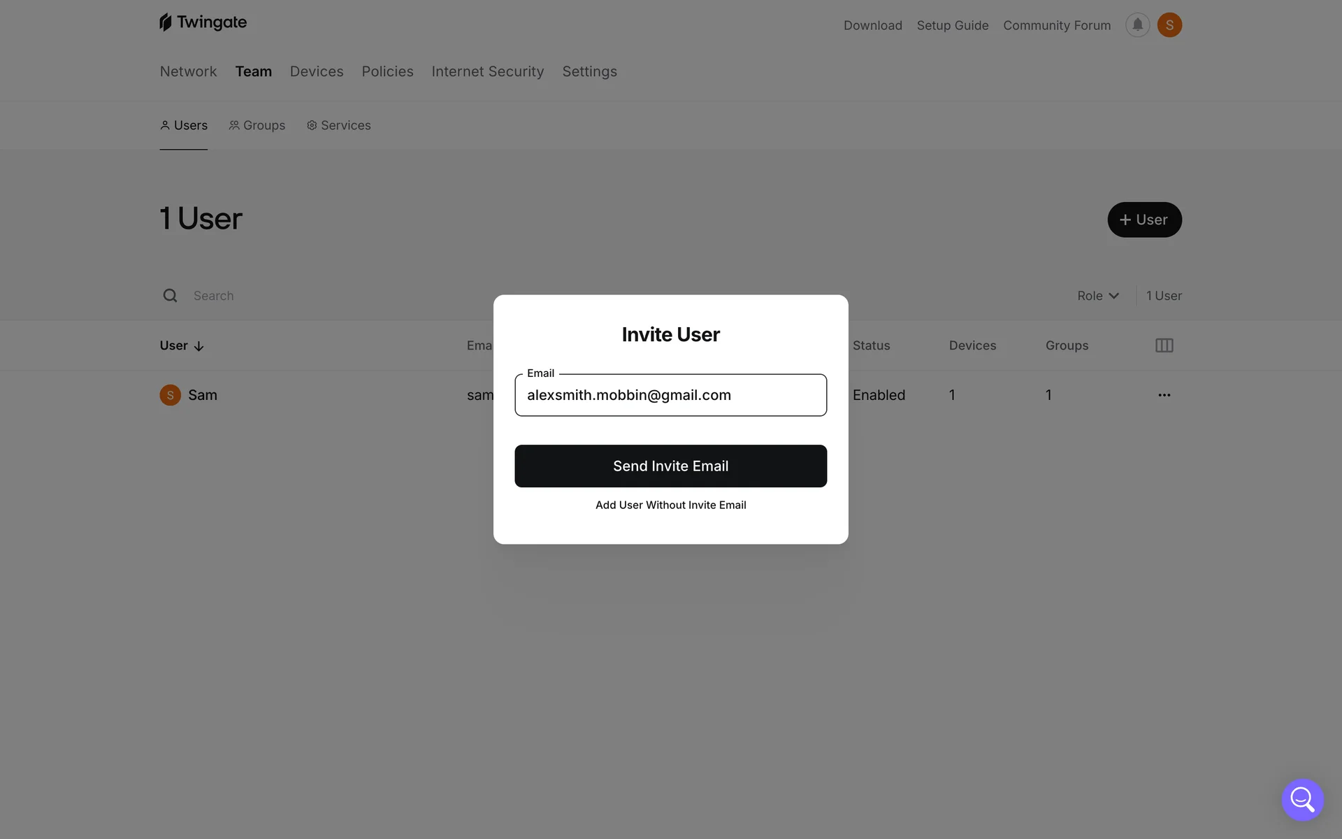Open the support chat bubble

tap(1302, 799)
